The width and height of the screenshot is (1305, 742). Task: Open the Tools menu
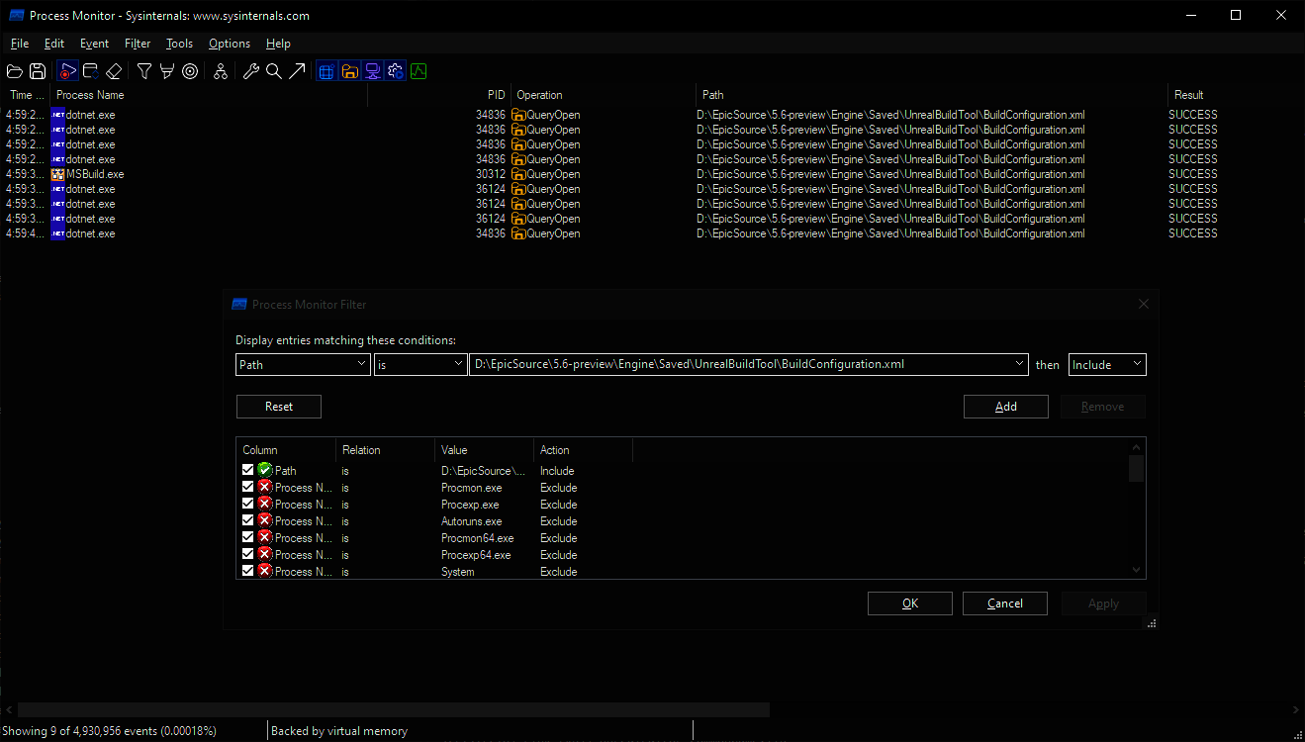pos(179,44)
